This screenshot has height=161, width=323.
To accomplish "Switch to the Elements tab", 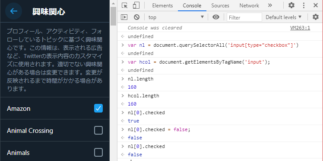I will tap(162, 6).
